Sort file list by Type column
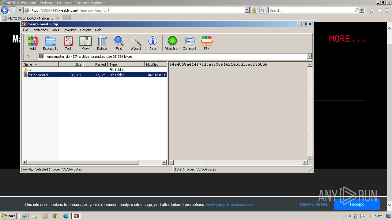The image size is (392, 220). pyautogui.click(x=126, y=64)
